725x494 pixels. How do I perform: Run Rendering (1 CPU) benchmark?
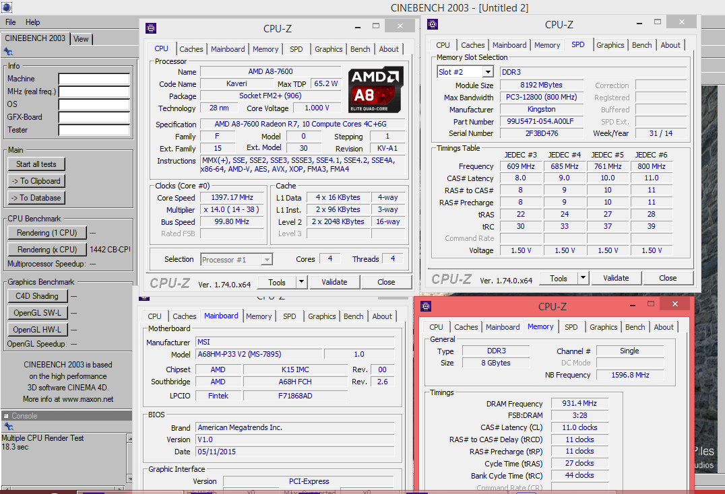pos(46,233)
